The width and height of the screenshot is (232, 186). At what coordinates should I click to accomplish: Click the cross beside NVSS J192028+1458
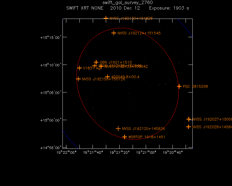pos(188,127)
